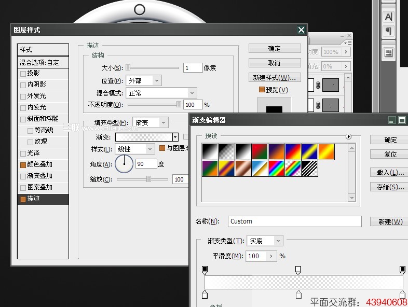Screen dimensions: 408x307
Task: Toggle the 等高线 contour checkbox
Action: tap(30, 131)
